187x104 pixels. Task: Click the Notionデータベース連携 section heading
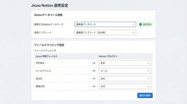click(x=48, y=15)
